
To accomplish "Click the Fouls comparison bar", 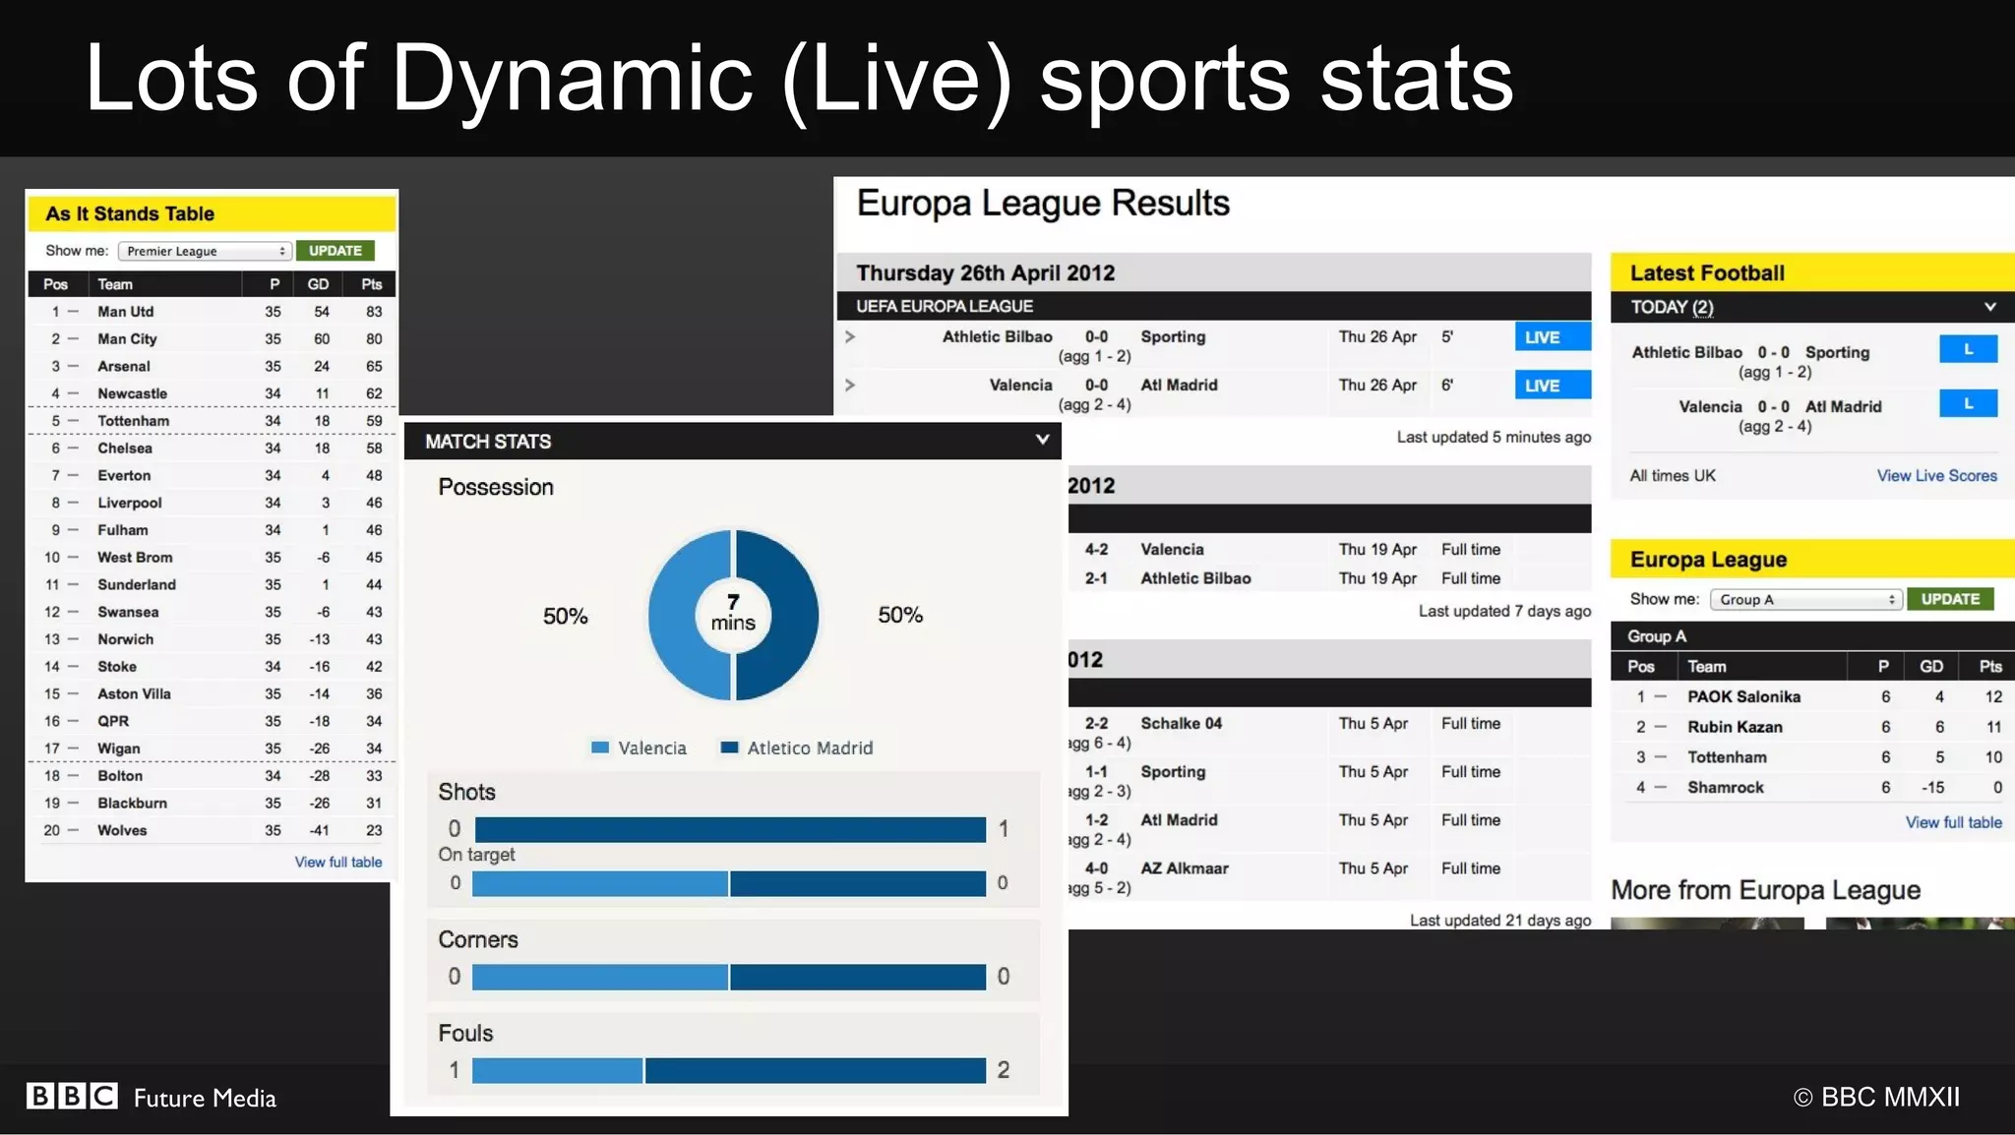I will 729,1070.
